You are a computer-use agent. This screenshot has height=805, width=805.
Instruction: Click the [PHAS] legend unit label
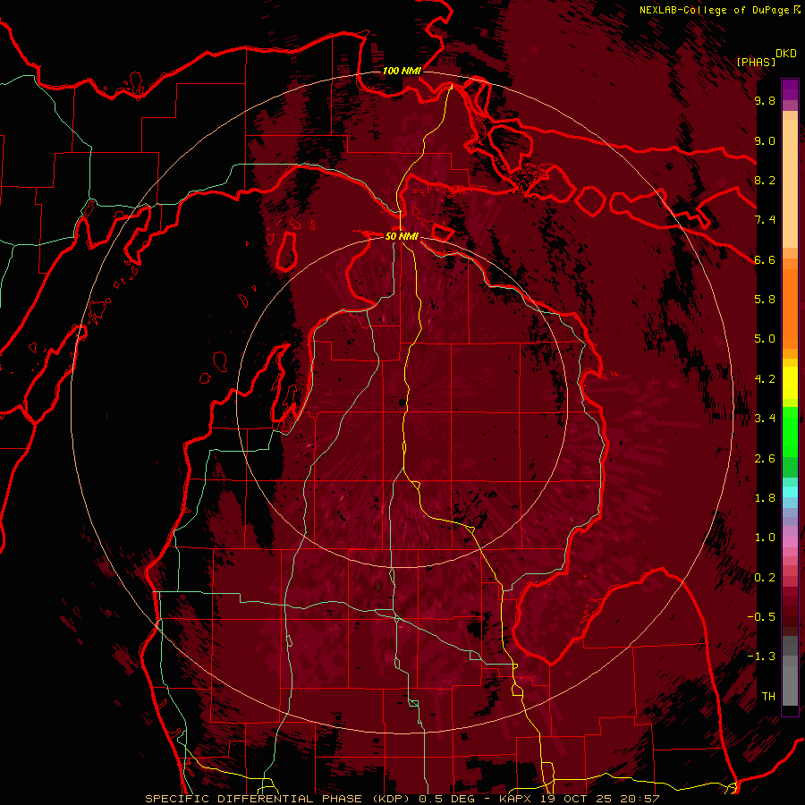756,62
